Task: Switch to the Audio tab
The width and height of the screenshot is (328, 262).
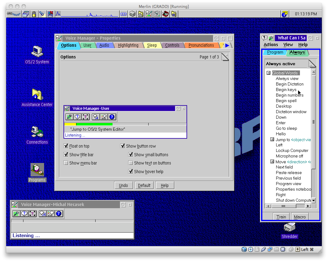Action: coord(104,45)
